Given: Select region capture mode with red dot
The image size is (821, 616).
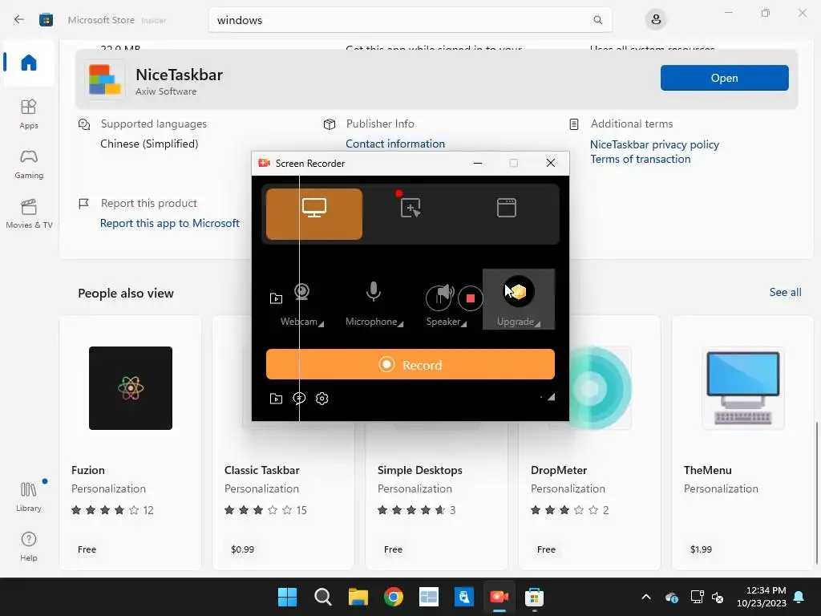Looking at the screenshot, I should [x=410, y=208].
